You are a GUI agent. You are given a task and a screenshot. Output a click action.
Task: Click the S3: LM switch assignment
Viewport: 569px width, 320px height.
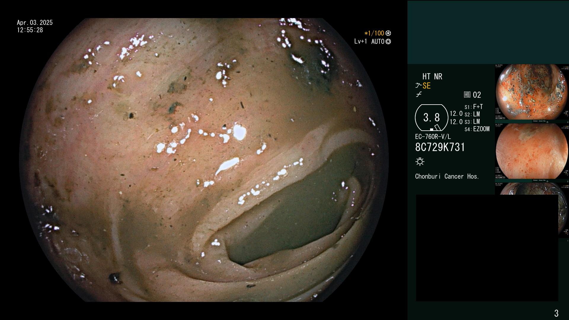(472, 121)
